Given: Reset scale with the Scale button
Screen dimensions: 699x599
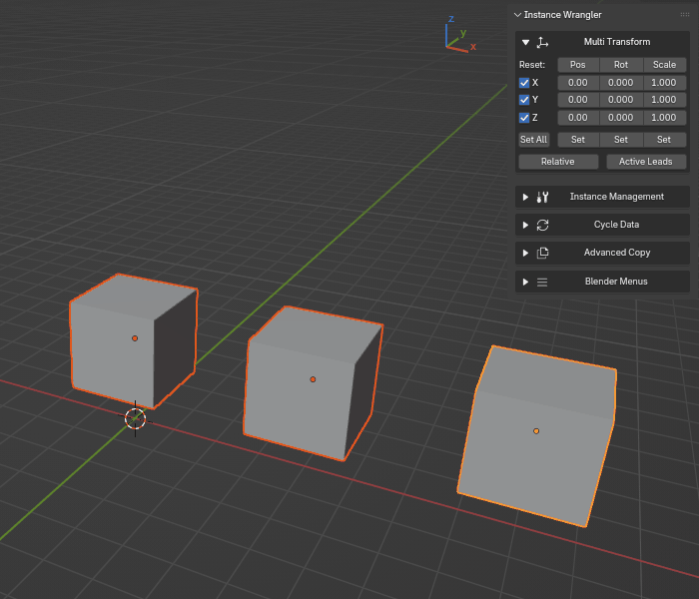Looking at the screenshot, I should click(x=664, y=65).
